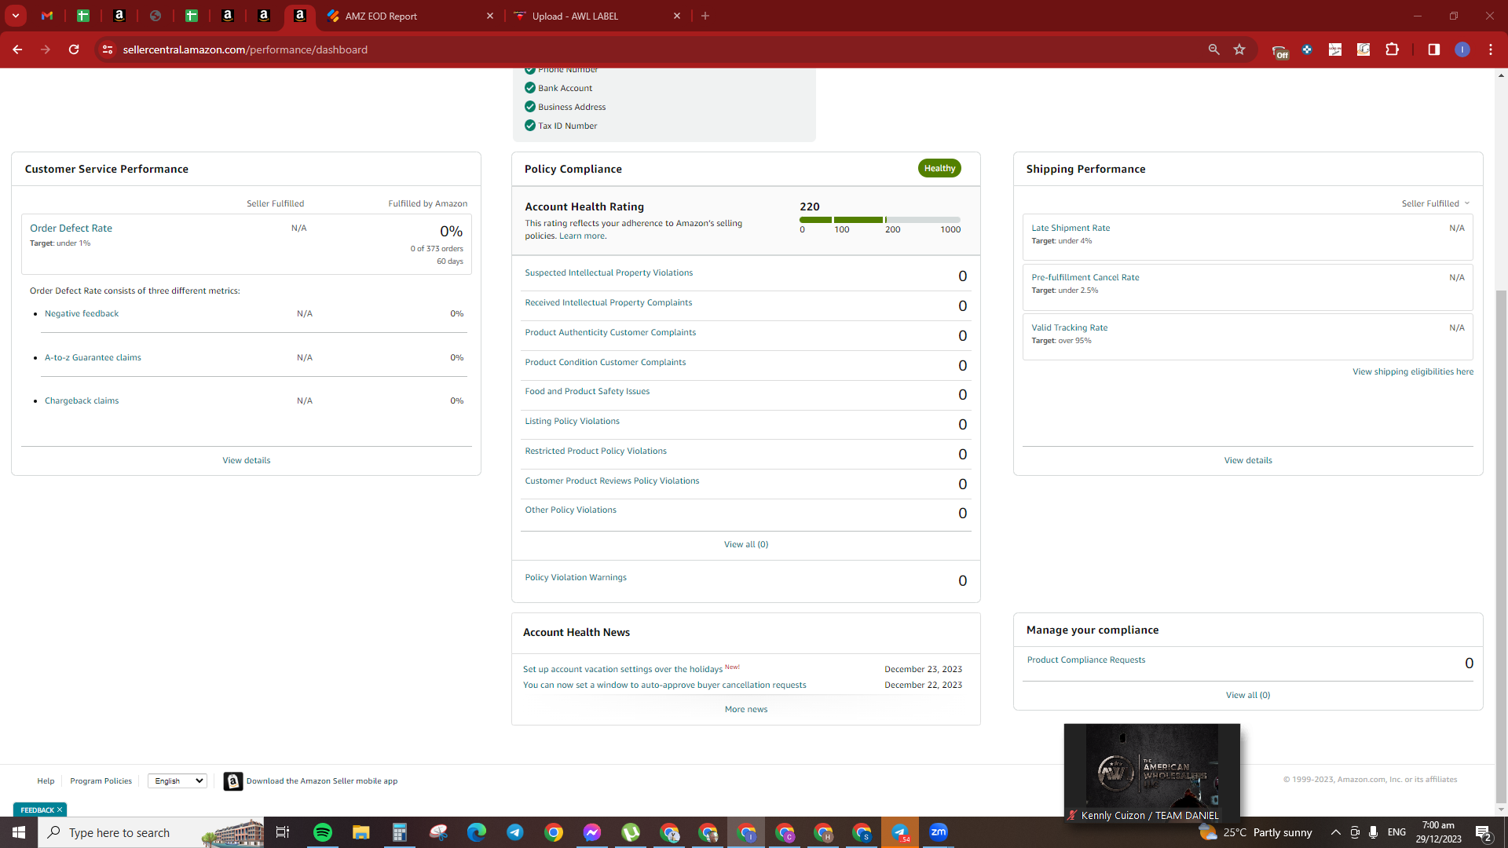Go back to the previous page

tap(17, 49)
